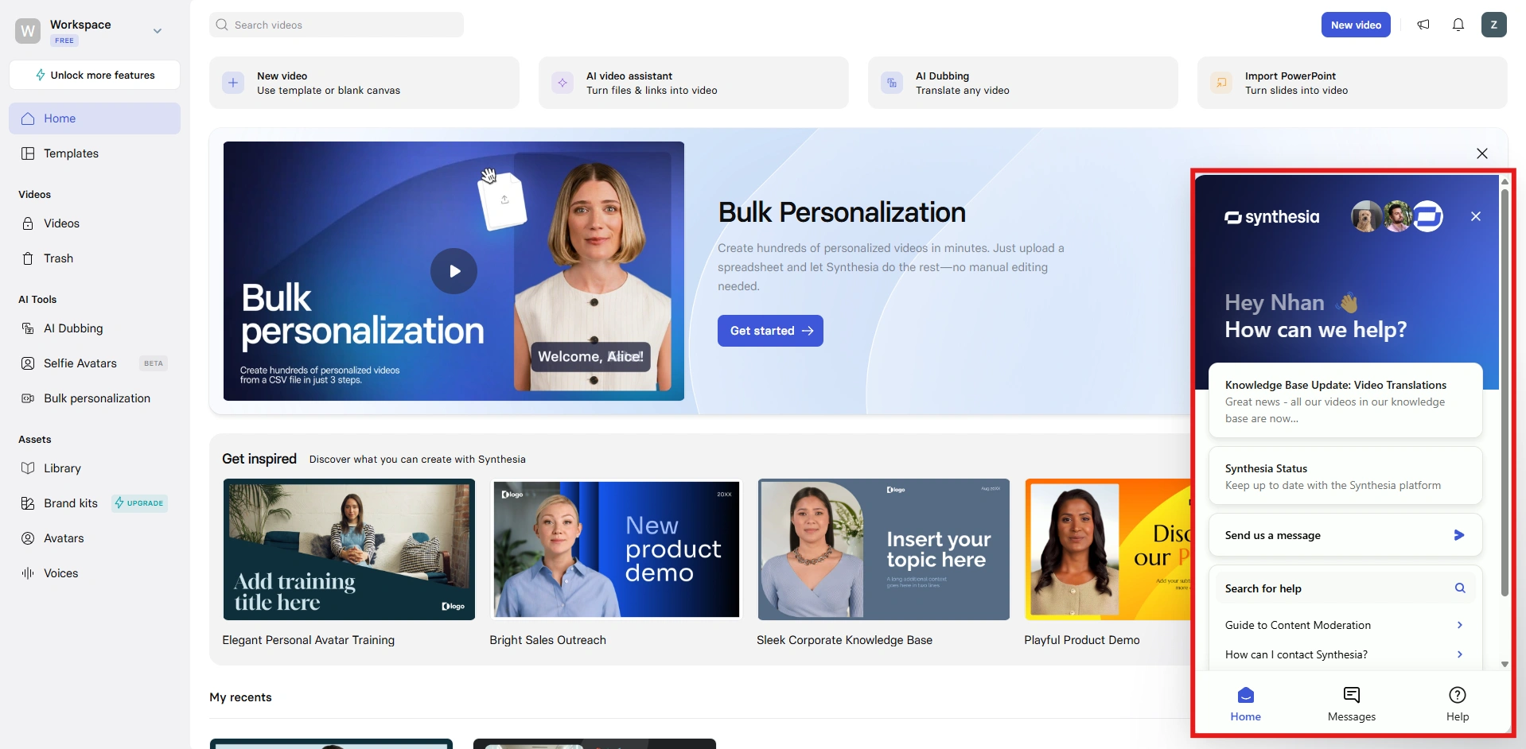Go to Templates in the sidebar
Viewport: 1526px width, 749px height.
click(x=95, y=153)
